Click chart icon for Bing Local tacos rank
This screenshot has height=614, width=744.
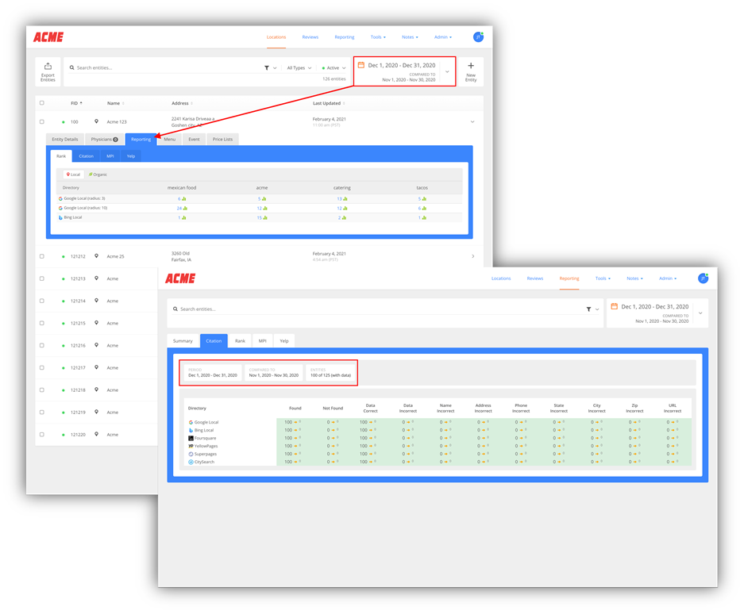tap(424, 217)
